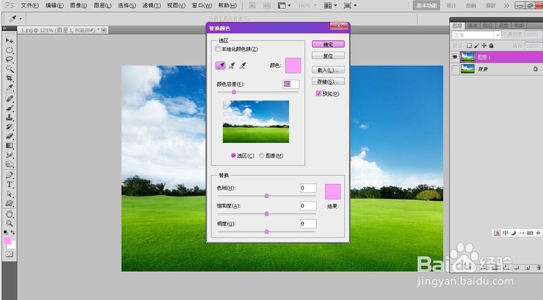Open the 图像(I) menu

(x=79, y=5)
